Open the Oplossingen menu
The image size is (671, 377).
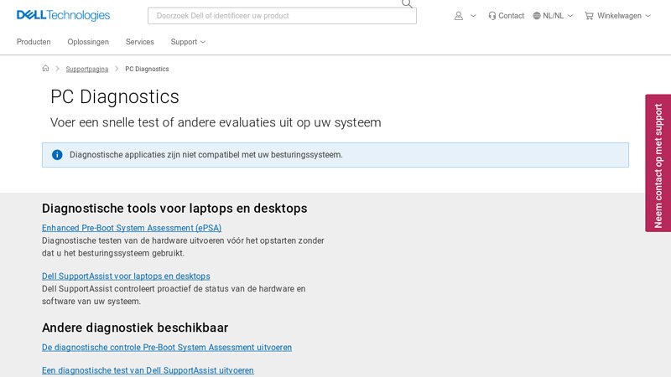point(88,42)
